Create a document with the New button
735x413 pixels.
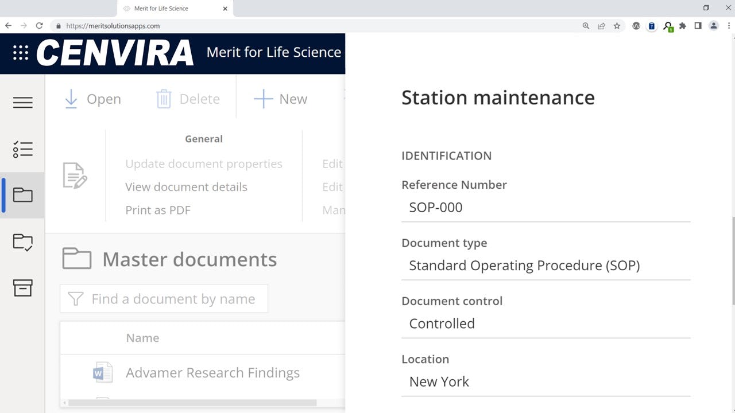(x=280, y=98)
